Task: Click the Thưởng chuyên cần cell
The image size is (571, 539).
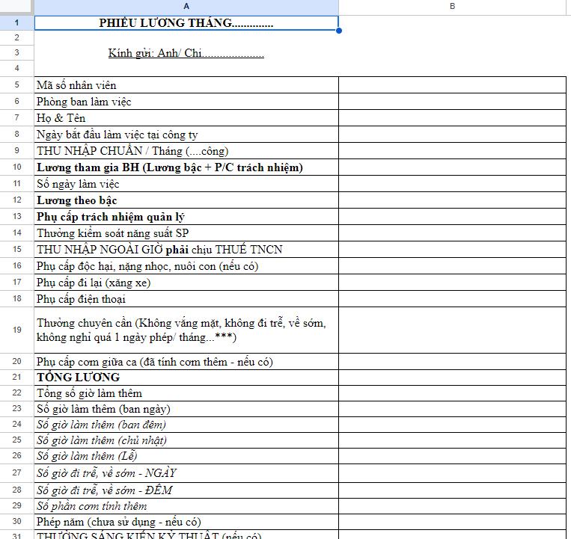Action: pyautogui.click(x=186, y=330)
